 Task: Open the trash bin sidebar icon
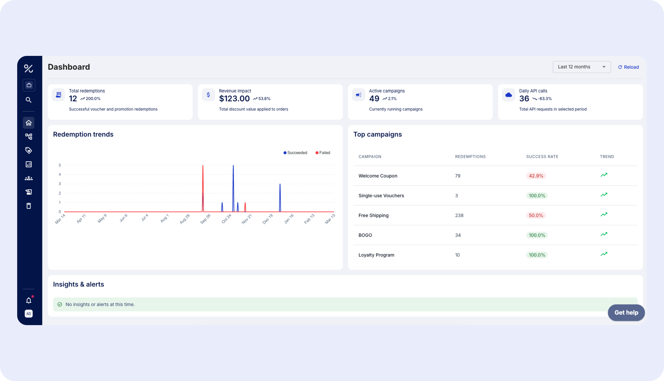(29, 206)
